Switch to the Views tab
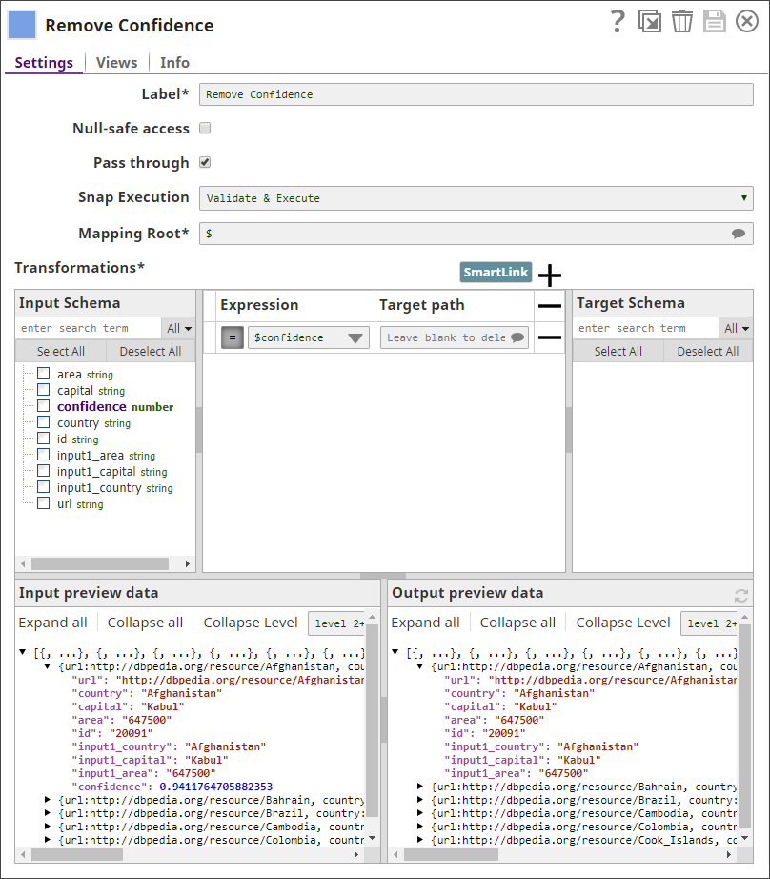Viewport: 770px width, 879px height. (x=116, y=62)
